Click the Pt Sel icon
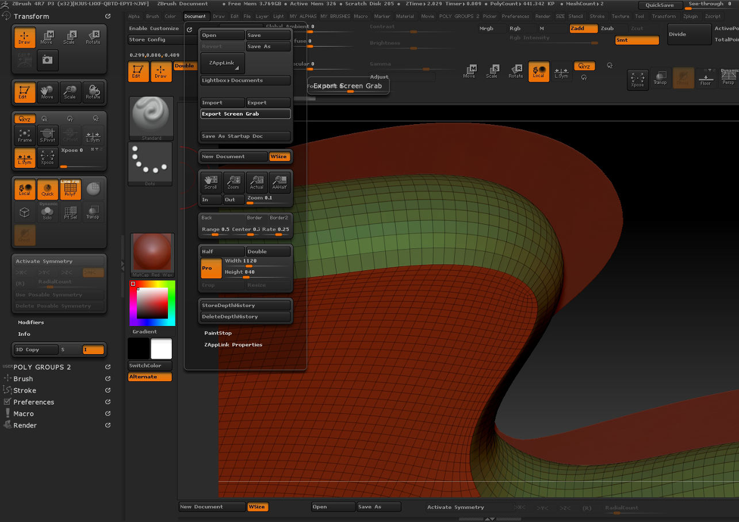The image size is (739, 522). point(70,212)
